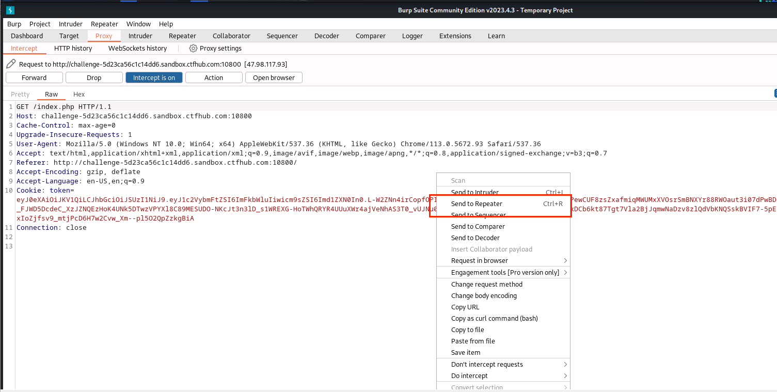Open the WebSockets history sub-tab
The image size is (777, 392).
(x=137, y=48)
